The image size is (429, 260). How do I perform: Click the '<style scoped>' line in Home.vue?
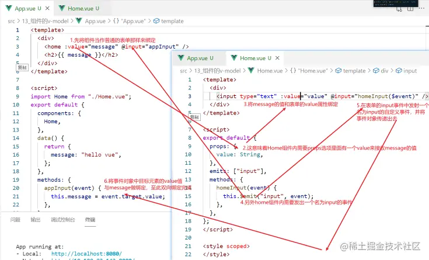[x=226, y=246]
